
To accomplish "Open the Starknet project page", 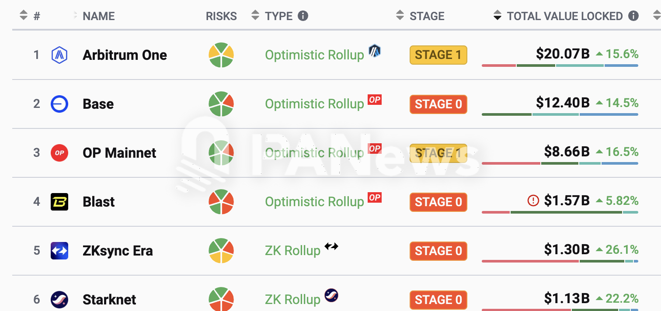I will (x=109, y=300).
